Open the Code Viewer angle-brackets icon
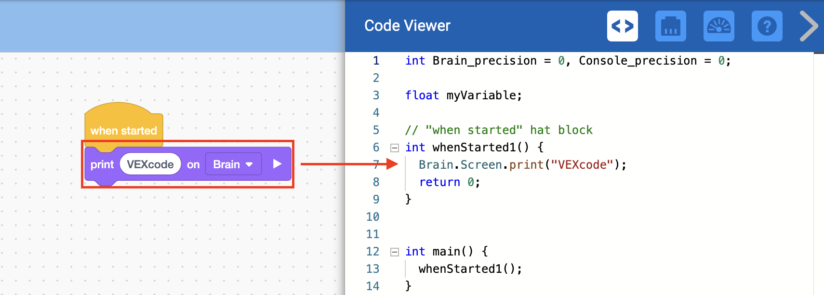 [x=622, y=26]
